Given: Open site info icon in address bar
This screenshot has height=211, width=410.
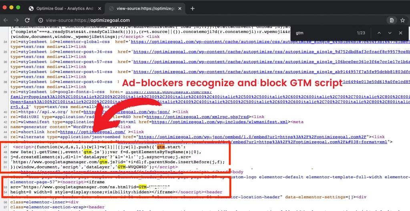Looking at the screenshot, I should (40, 20).
